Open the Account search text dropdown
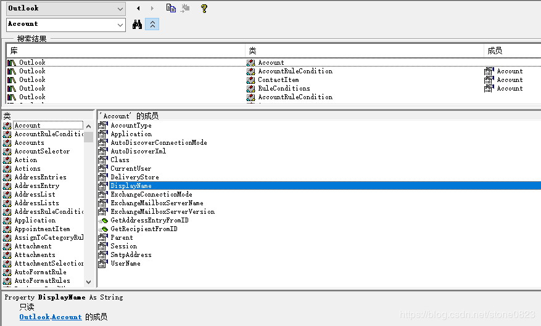Image resolution: width=541 pixels, height=326 pixels. tap(120, 25)
